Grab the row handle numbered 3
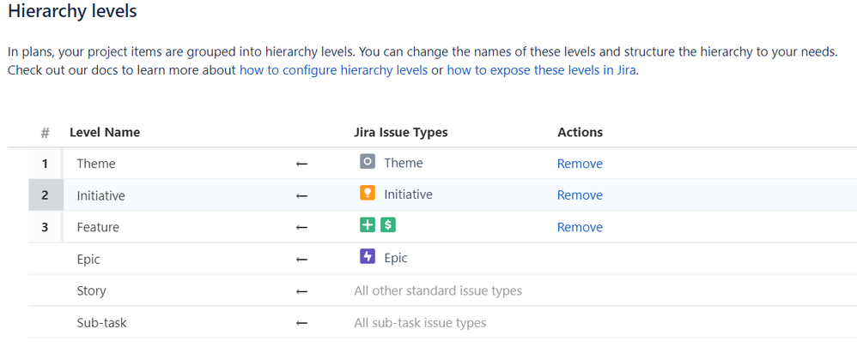857x347 pixels. tap(46, 227)
